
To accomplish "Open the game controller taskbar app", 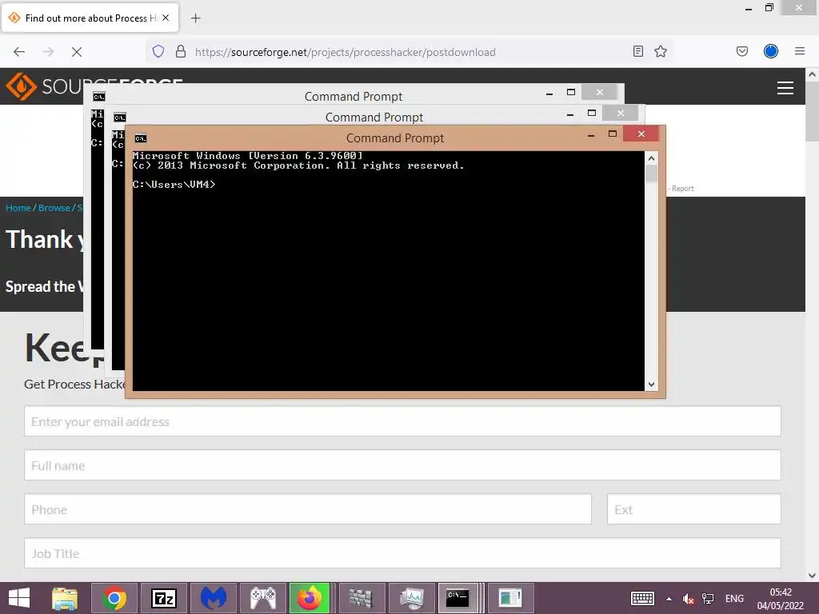I will (262, 598).
